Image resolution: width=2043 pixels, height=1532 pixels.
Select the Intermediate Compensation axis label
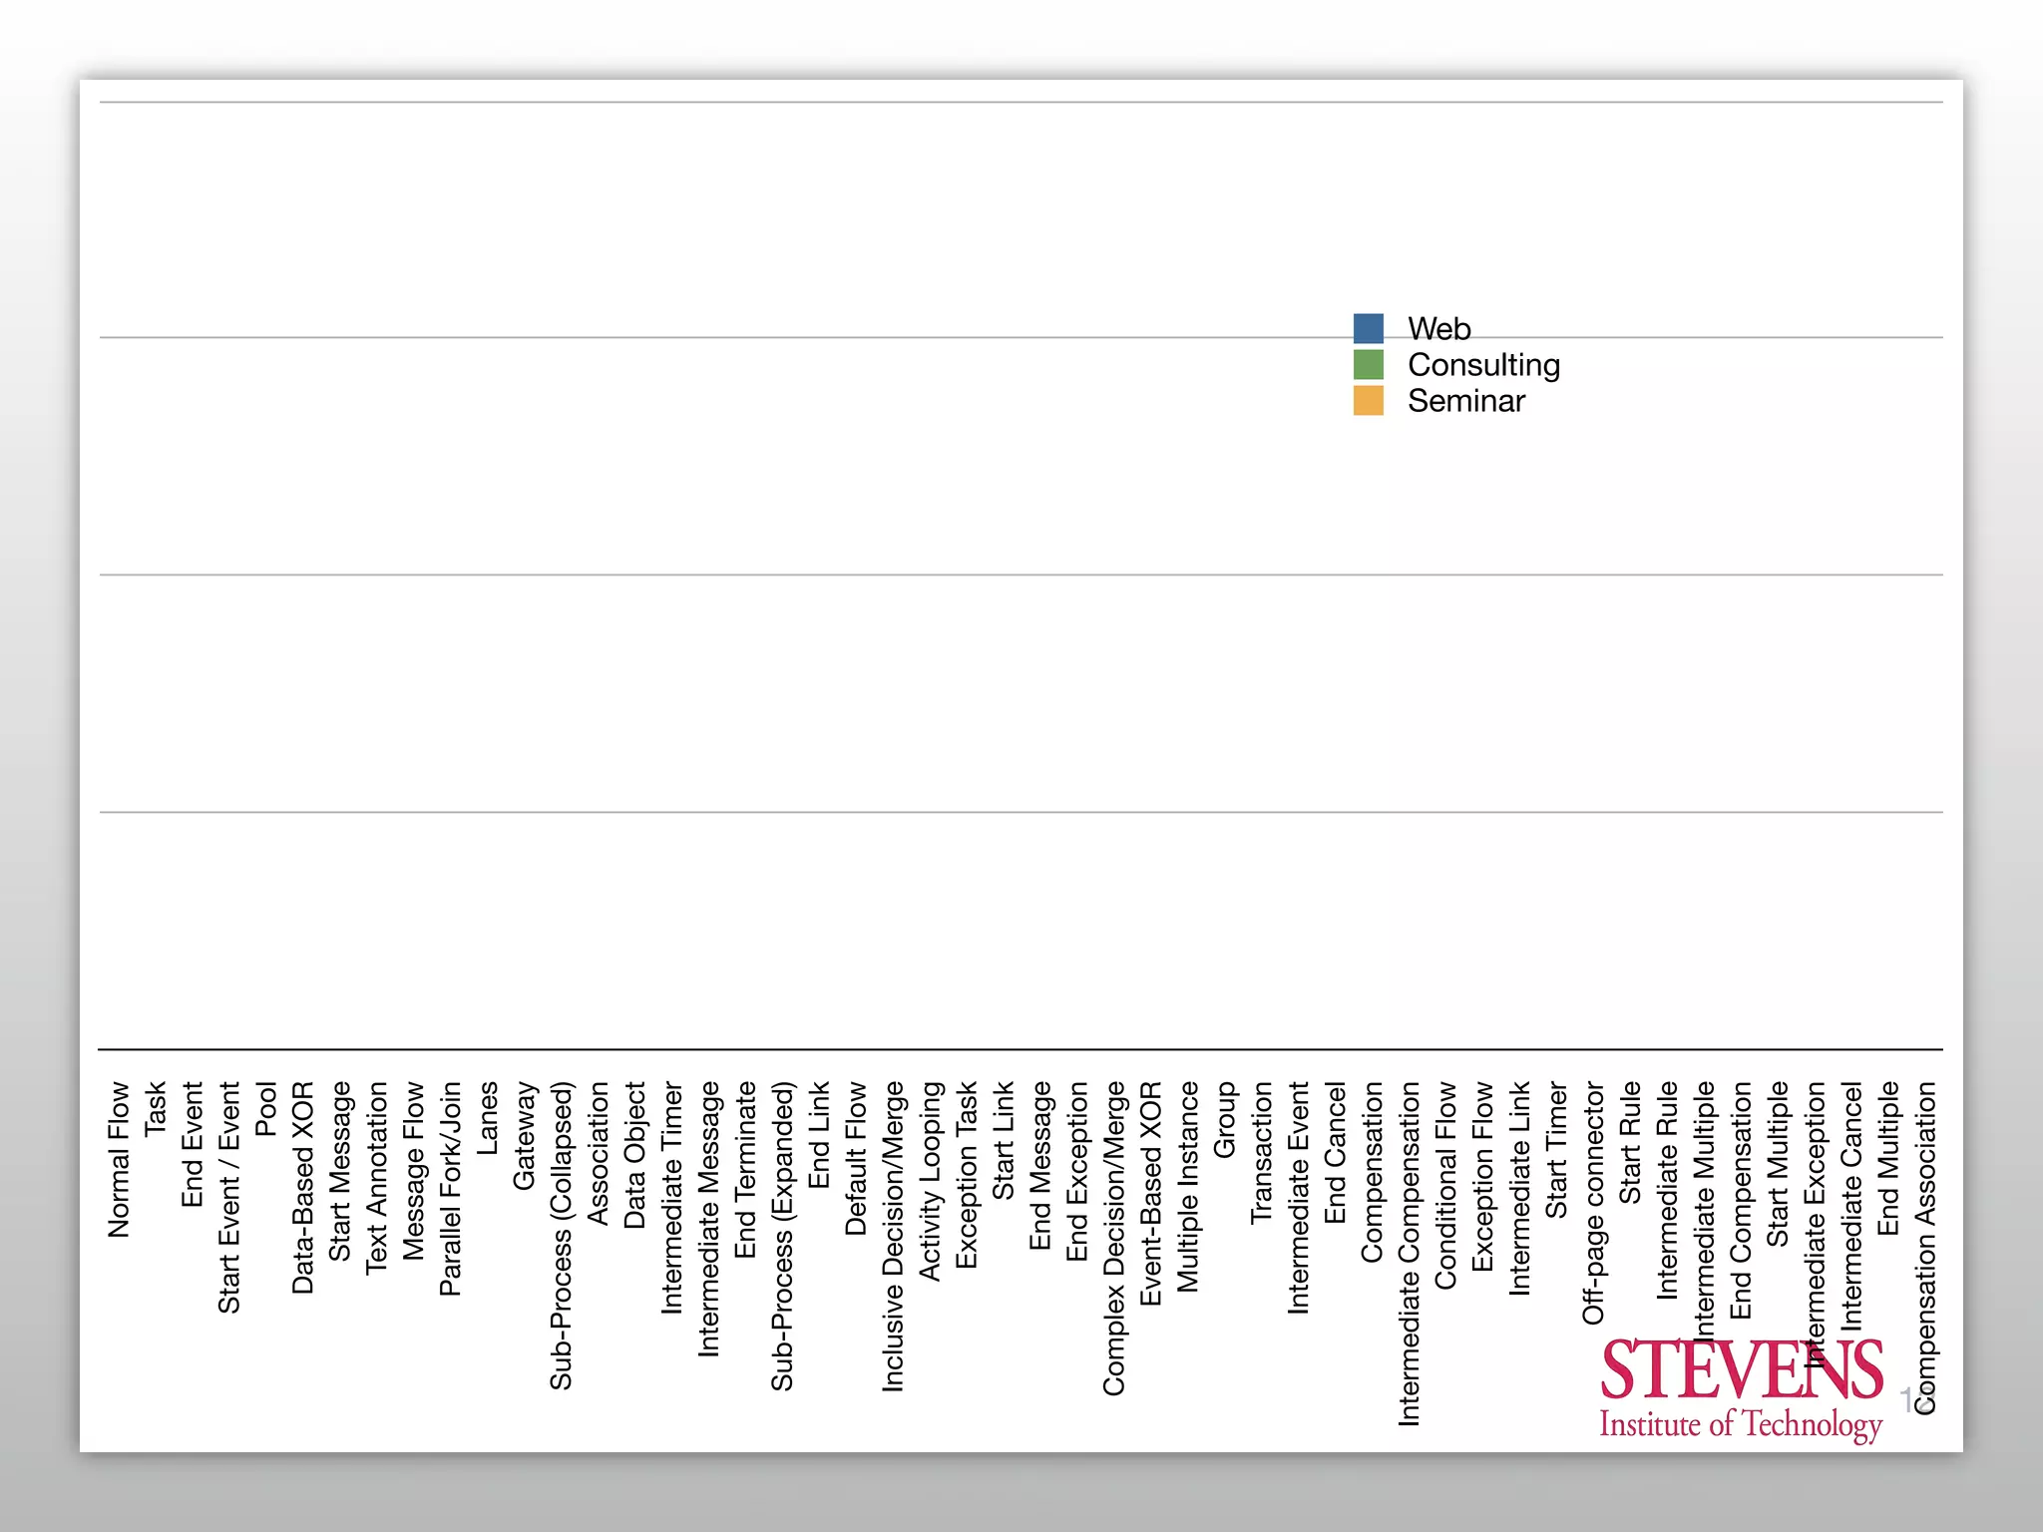(x=1409, y=1253)
